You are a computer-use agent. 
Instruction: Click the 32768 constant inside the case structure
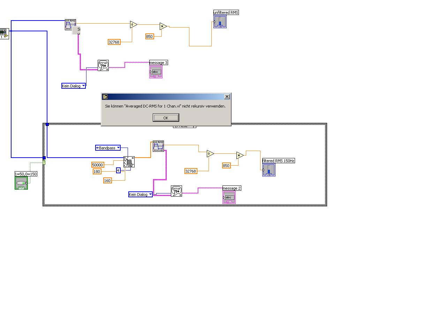click(191, 171)
